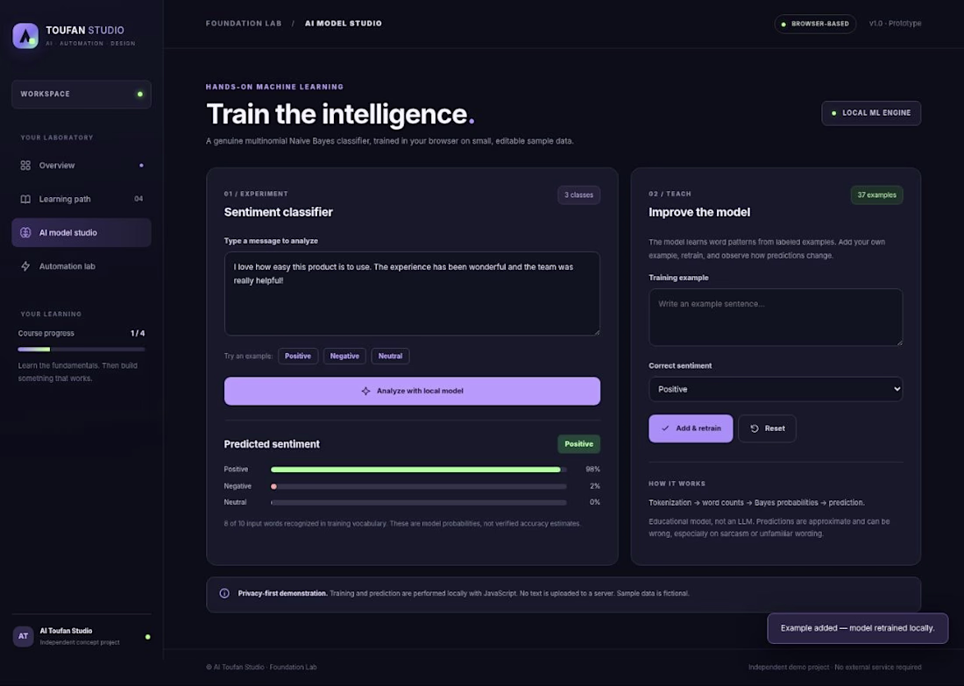
Task: Click the 'Example added — model retrained locally.' toast
Action: point(857,628)
